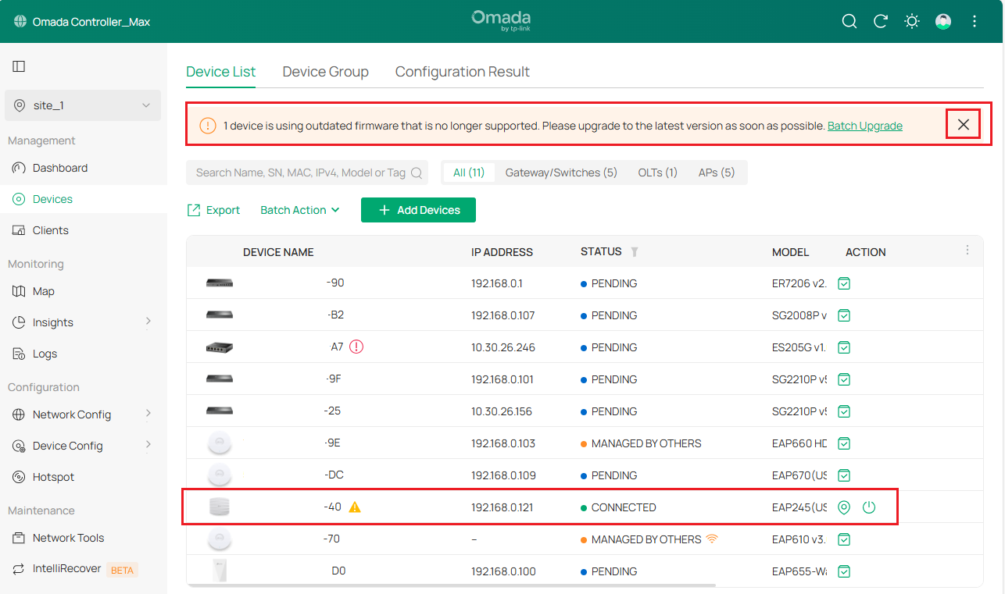Dismiss the outdated firmware warning banner
This screenshot has height=594, width=1005.
tap(963, 123)
